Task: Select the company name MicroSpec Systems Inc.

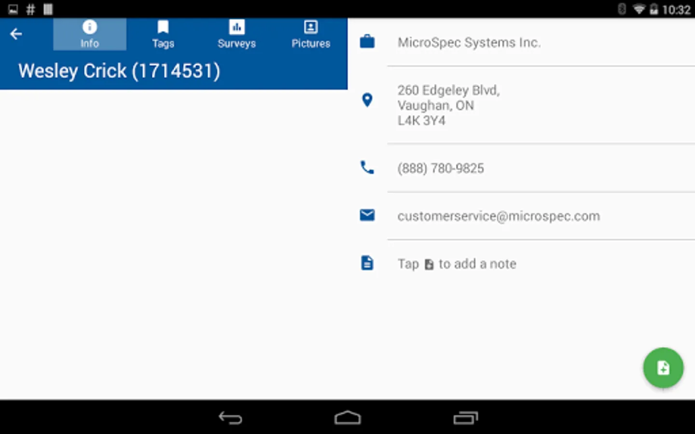Action: [469, 42]
